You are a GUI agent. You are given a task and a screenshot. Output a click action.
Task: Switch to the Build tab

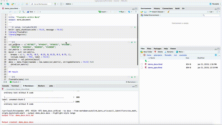point(177,9)
